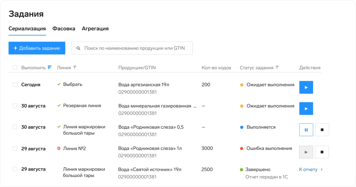Click red error icon beside Линия №2
356x187 pixels.
pos(59,148)
